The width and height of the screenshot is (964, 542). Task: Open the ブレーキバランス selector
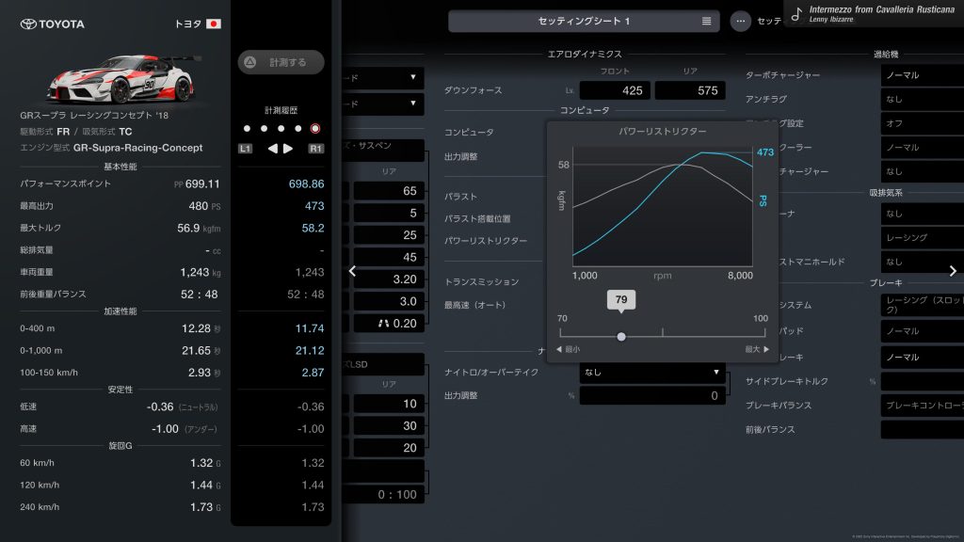(x=923, y=406)
